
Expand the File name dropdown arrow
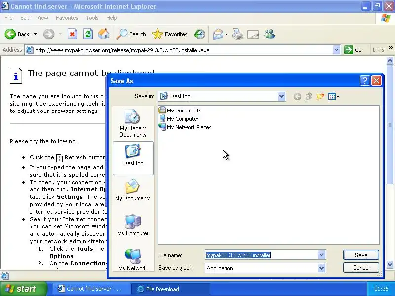click(321, 255)
